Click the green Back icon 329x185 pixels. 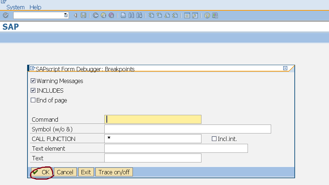pyautogui.click(x=96, y=15)
